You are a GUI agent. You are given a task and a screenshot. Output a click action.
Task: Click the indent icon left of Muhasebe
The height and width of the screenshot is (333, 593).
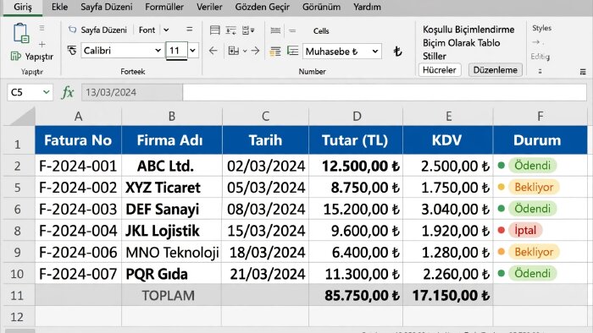tap(293, 51)
